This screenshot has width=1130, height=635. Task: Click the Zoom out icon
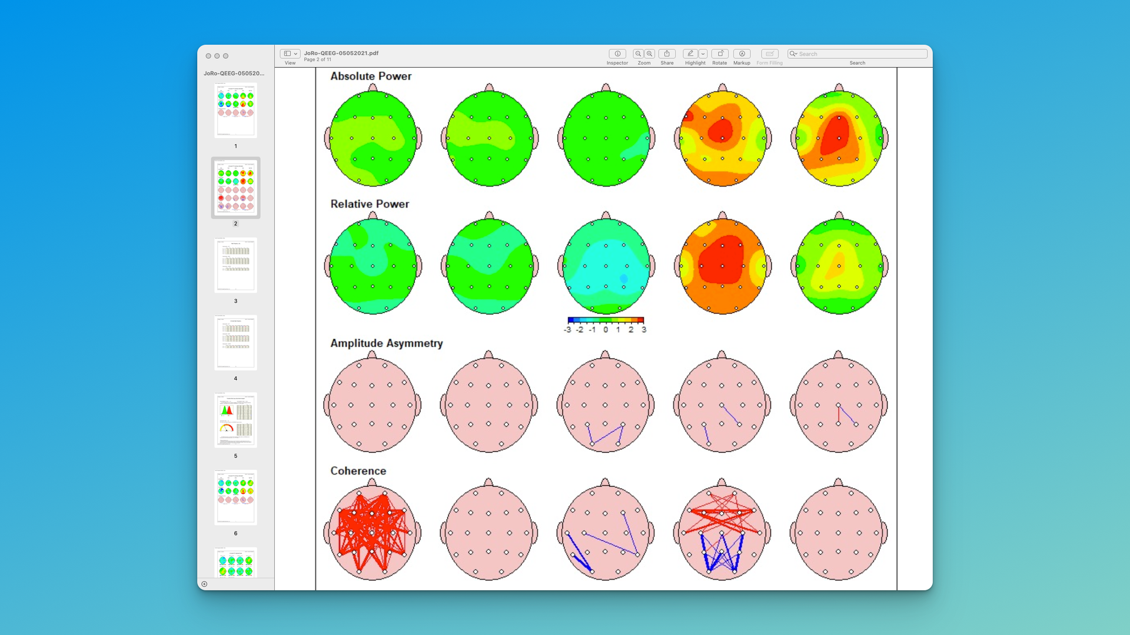638,54
